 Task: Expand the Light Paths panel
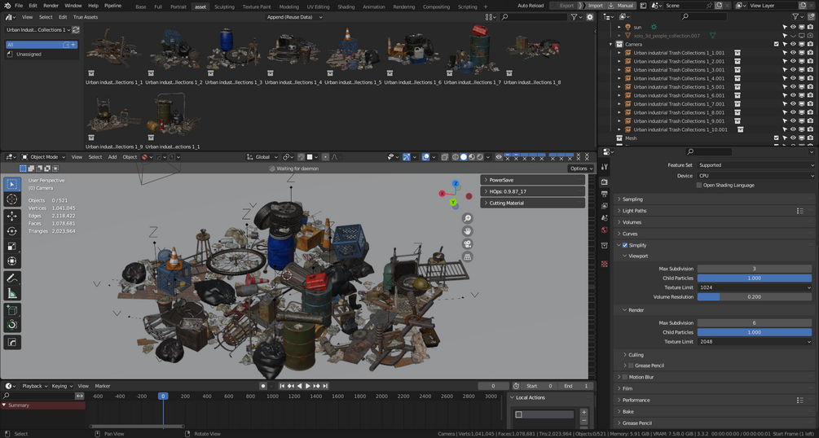click(x=714, y=211)
